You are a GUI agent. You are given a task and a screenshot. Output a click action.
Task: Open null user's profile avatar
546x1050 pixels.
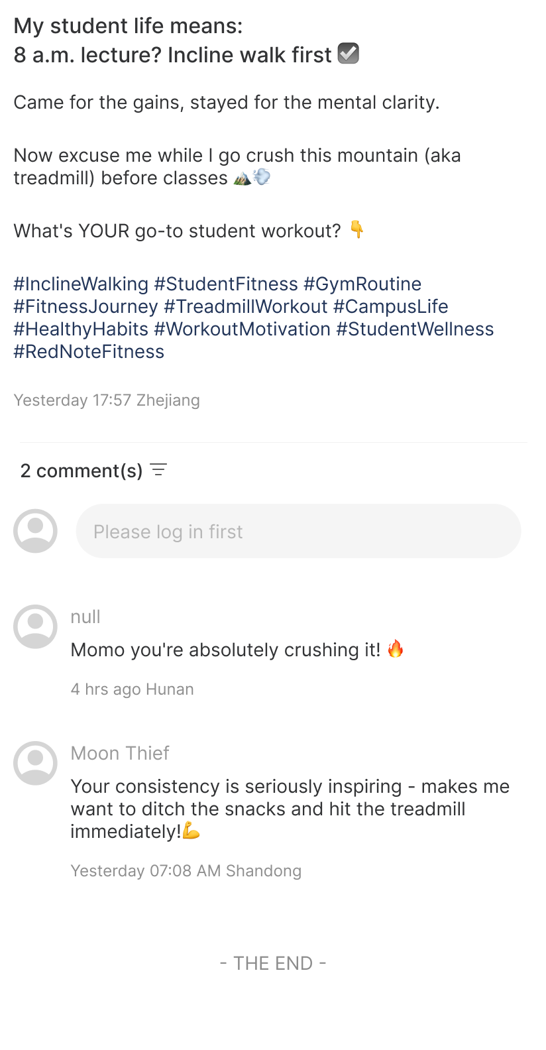click(35, 626)
